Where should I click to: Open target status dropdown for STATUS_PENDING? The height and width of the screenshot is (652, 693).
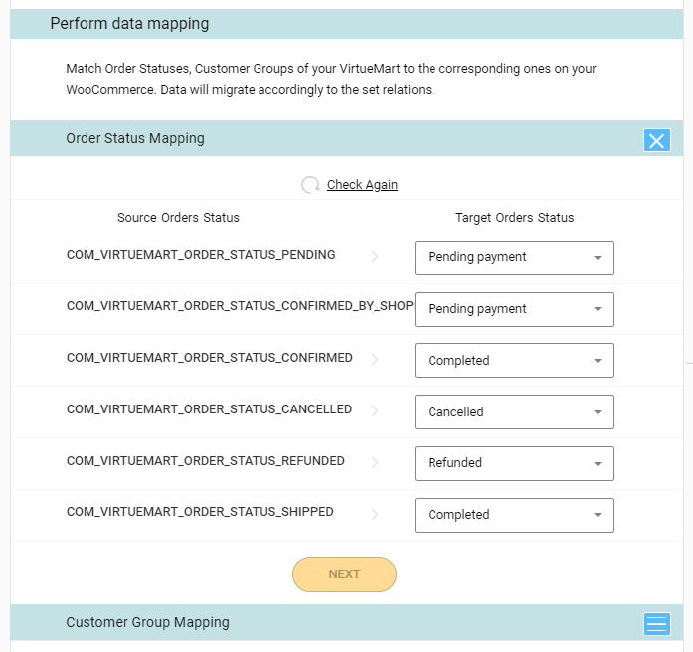pos(514,257)
